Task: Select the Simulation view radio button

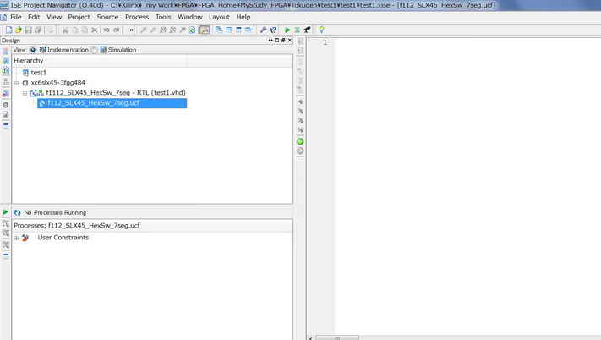Action: coord(95,50)
